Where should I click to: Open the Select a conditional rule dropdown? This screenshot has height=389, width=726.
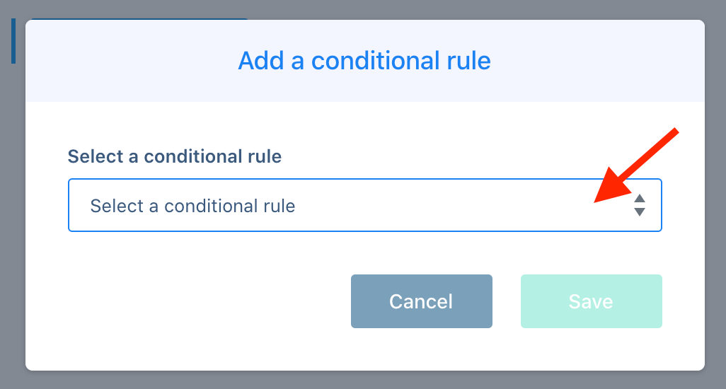pyautogui.click(x=365, y=205)
